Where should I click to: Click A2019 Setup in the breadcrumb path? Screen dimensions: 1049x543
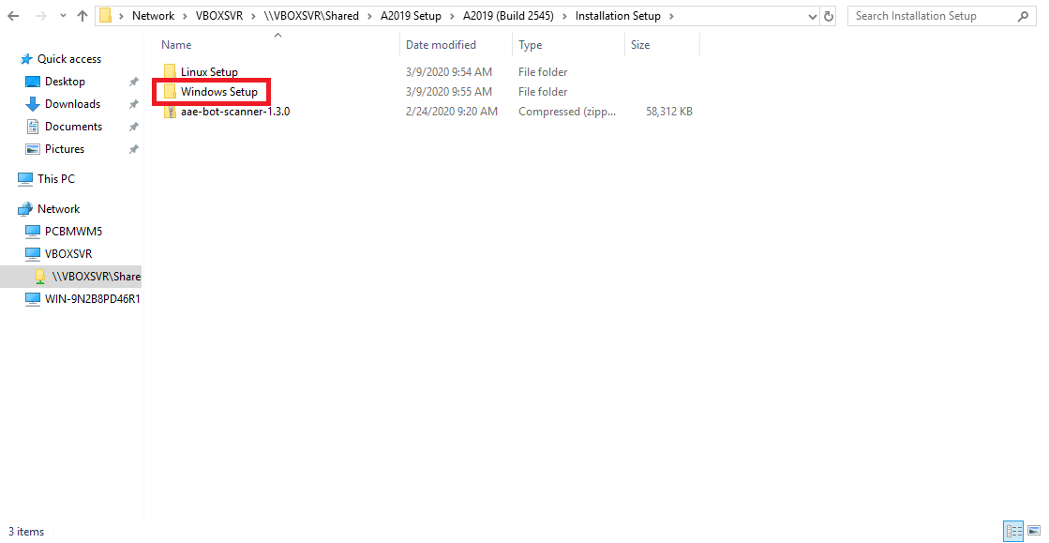[x=411, y=16]
